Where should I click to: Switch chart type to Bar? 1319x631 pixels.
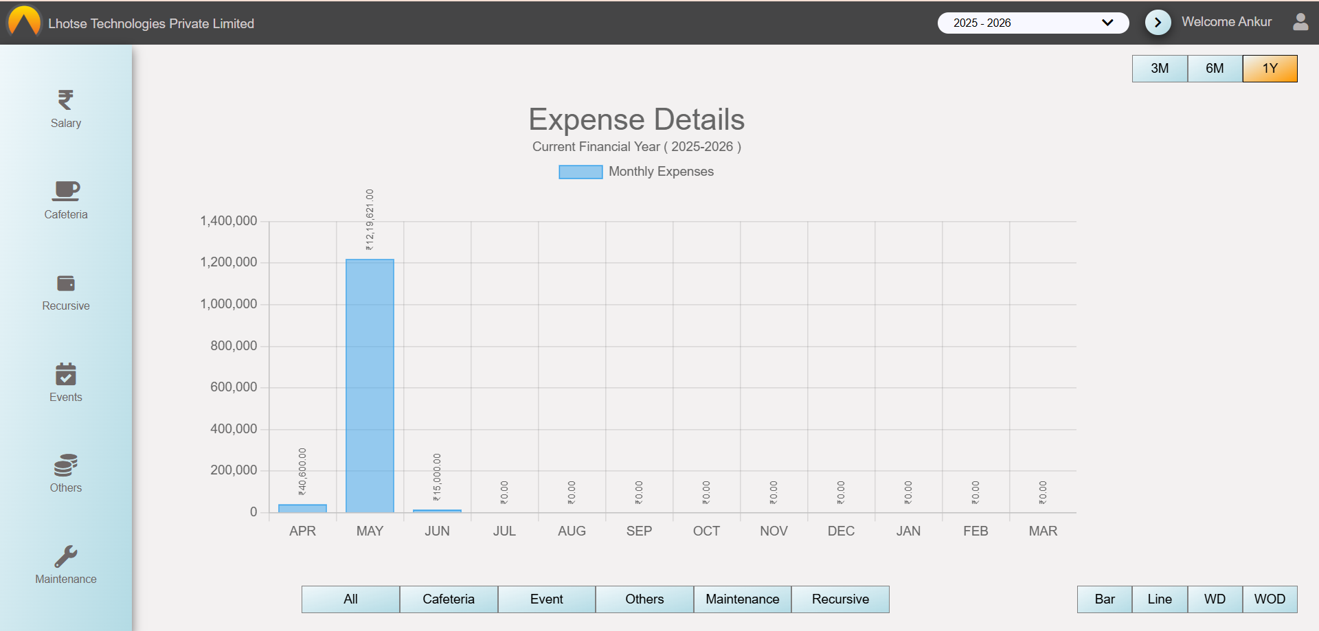coord(1105,599)
